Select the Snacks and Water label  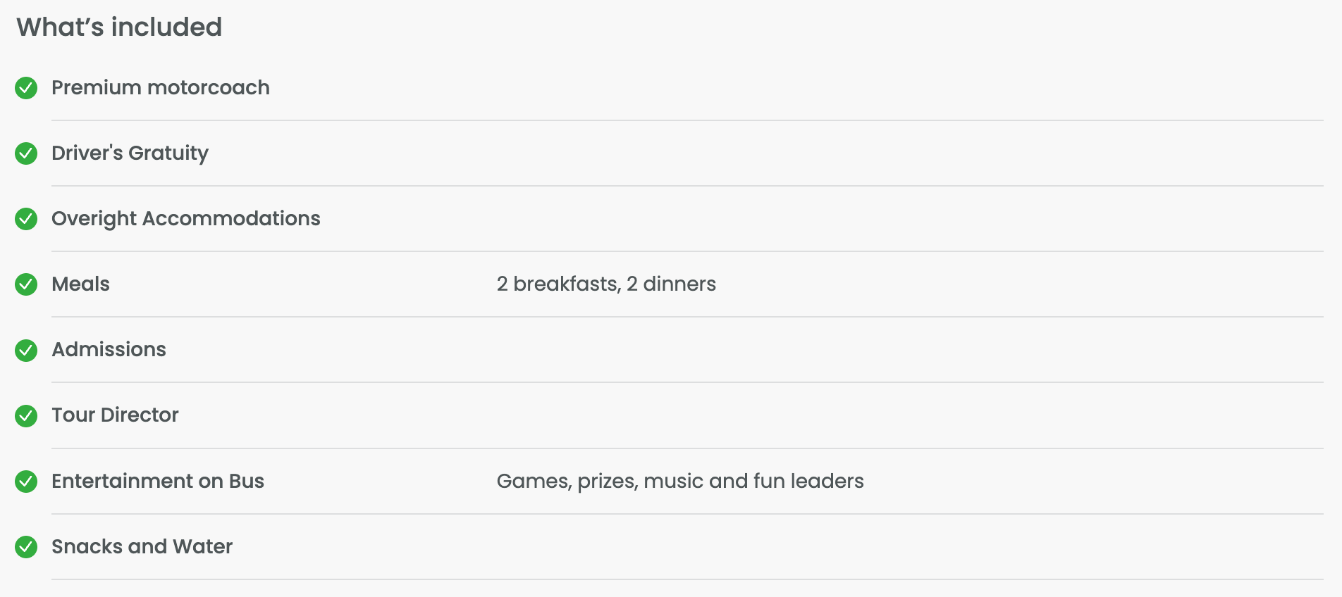point(142,546)
